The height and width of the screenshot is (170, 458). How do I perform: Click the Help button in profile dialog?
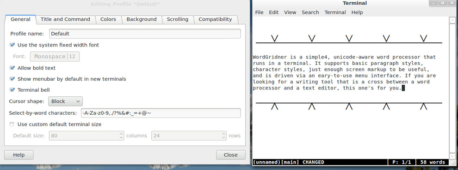point(19,155)
